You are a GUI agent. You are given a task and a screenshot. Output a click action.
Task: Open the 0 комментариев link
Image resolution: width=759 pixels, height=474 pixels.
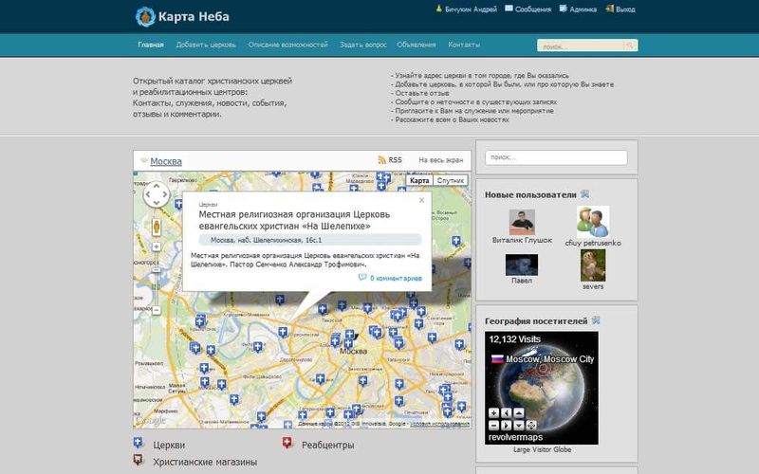point(396,279)
